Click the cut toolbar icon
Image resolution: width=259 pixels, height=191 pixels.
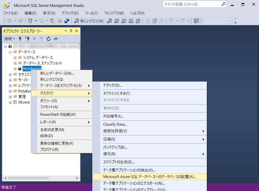tap(147, 21)
